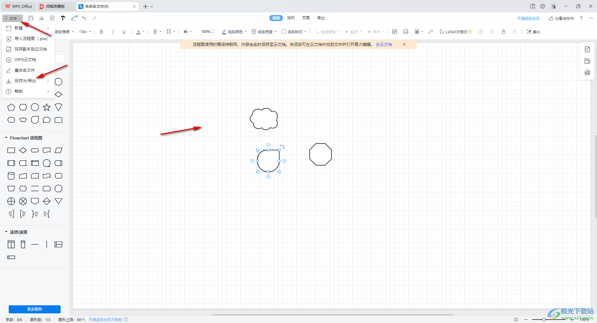This screenshot has height=323, width=597.
Task: Pick the circle with cross (or) shape
Action: 11,201
